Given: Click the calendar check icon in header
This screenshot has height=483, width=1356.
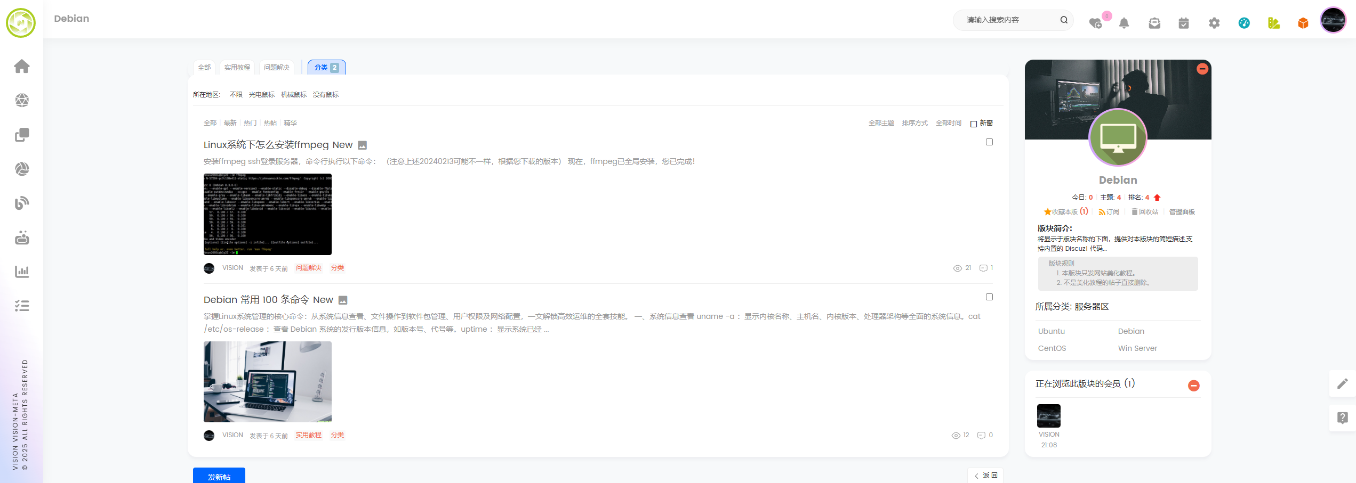Looking at the screenshot, I should (x=1184, y=23).
